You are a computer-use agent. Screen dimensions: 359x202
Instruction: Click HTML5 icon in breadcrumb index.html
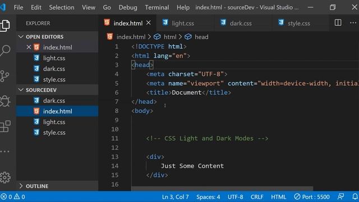(x=110, y=36)
